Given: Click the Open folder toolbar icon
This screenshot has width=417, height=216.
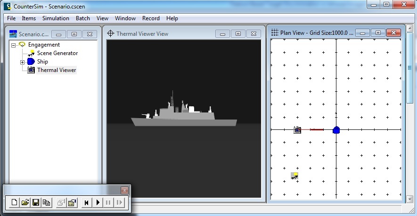Looking at the screenshot, I should (x=25, y=203).
